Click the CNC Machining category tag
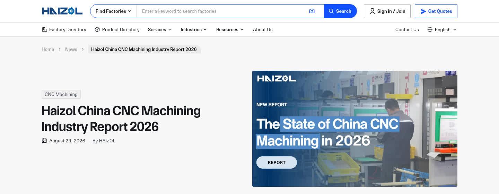Screen dimensions: 499x194 click(x=61, y=94)
